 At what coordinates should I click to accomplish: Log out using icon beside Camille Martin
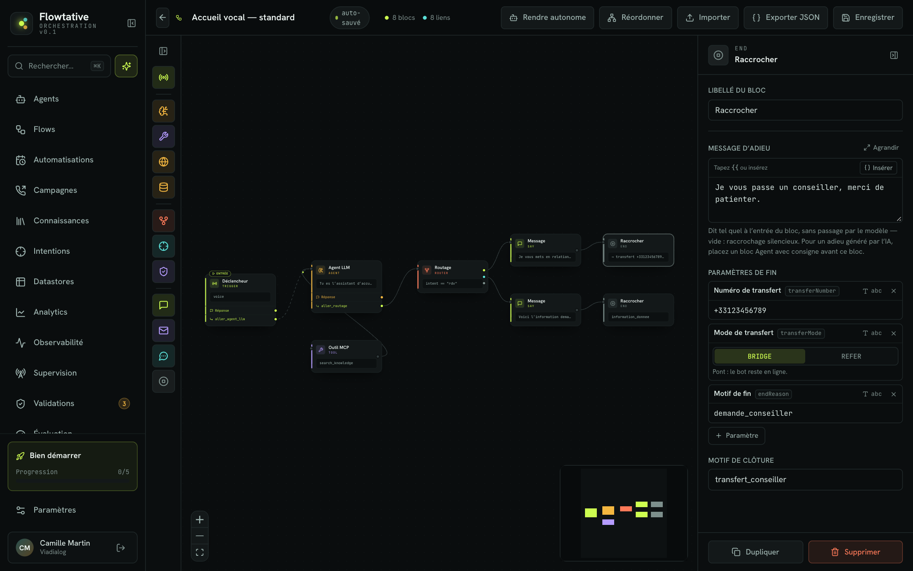120,548
